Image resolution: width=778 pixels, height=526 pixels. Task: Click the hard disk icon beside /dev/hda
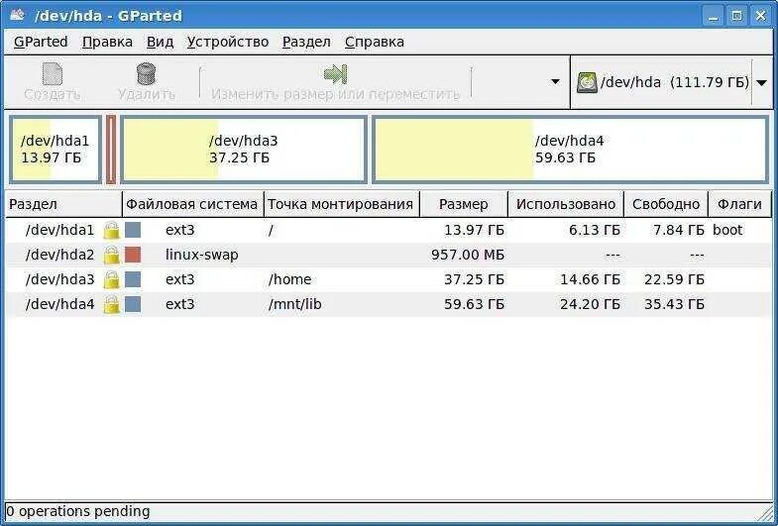[587, 83]
